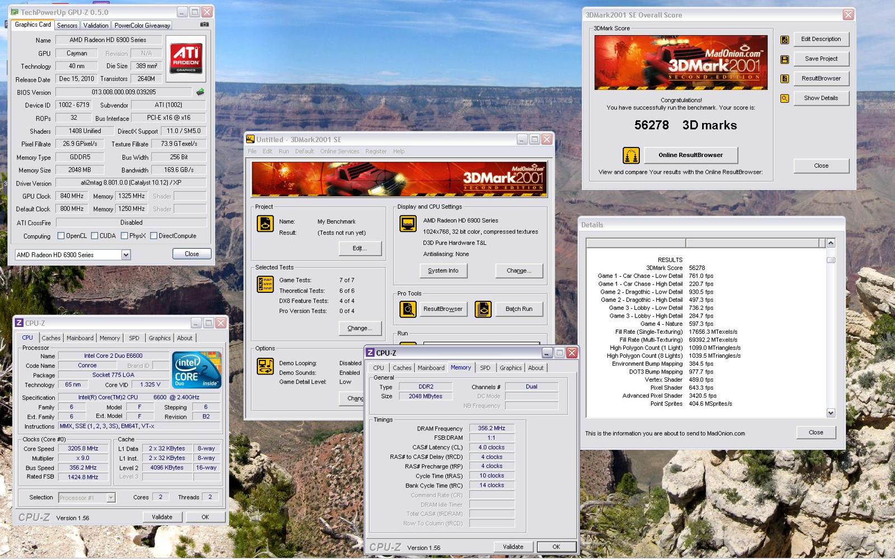Viewport: 895px width, 559px height.
Task: Click Close in GPU-Z window
Action: tap(192, 254)
